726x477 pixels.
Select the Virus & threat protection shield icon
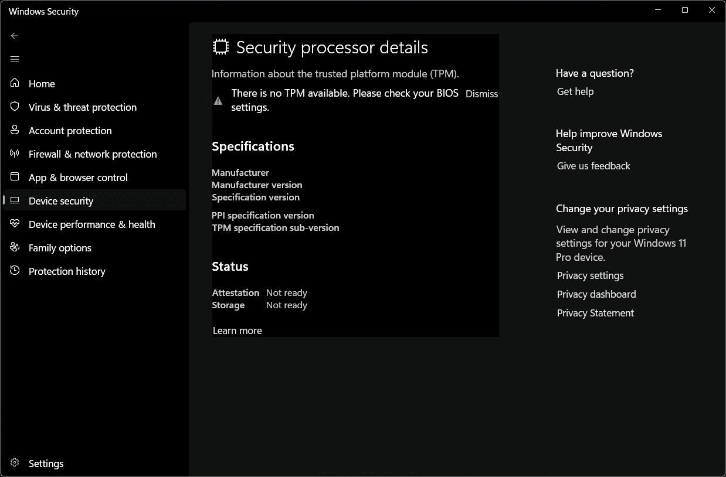tap(14, 107)
